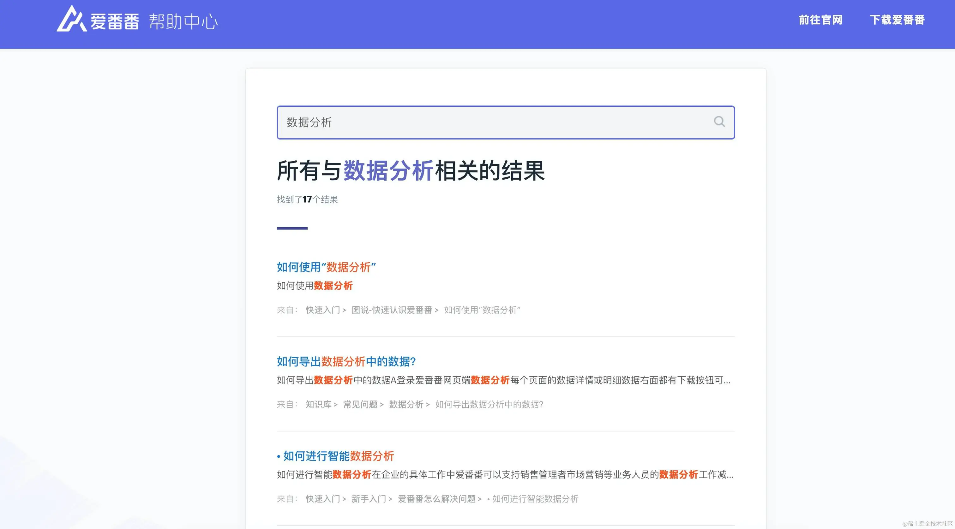Click the 帮助中心 header title
This screenshot has width=955, height=529.
[183, 21]
